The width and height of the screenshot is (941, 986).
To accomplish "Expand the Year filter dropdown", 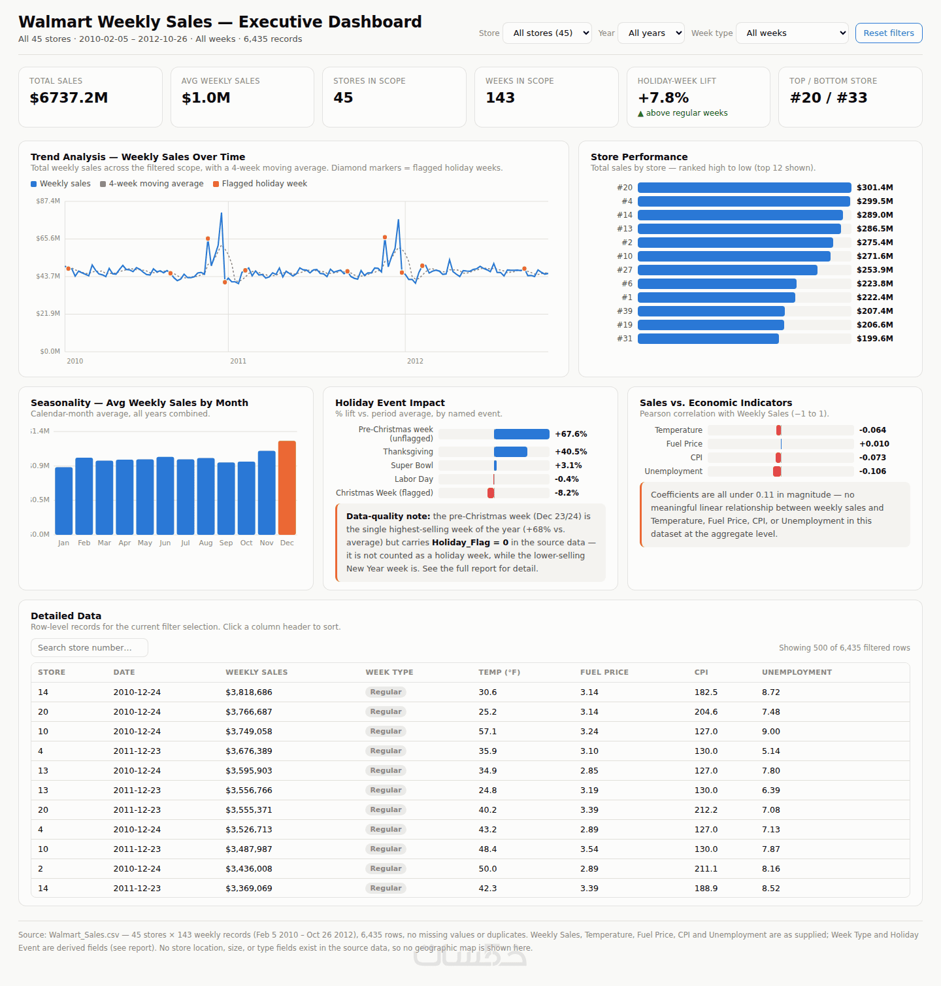I will 652,33.
